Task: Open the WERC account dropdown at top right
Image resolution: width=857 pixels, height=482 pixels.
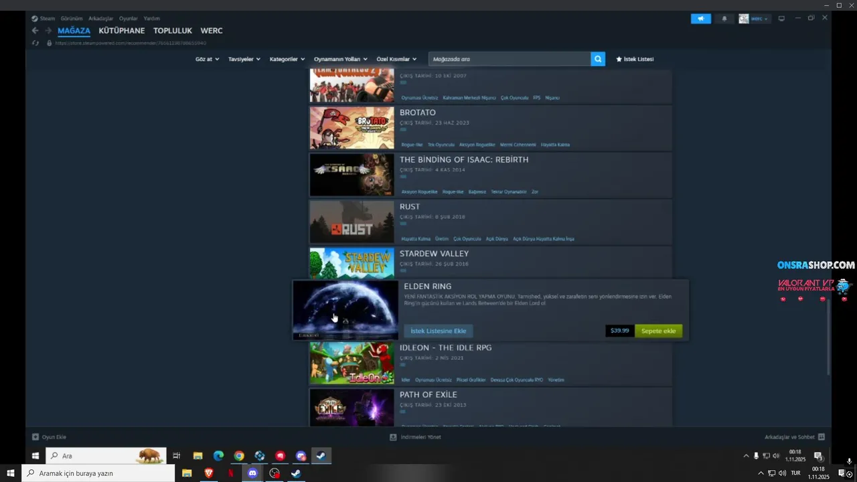Action: (754, 19)
